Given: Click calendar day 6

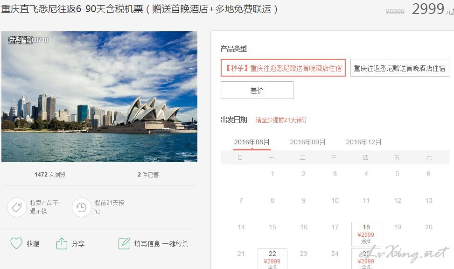Looking at the screenshot, I should tap(428, 174).
